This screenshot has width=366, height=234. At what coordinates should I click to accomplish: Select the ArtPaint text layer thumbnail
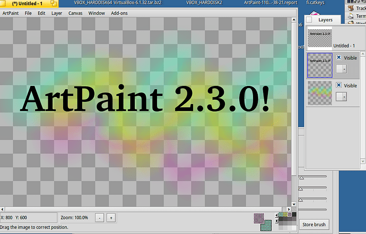tap(320, 65)
